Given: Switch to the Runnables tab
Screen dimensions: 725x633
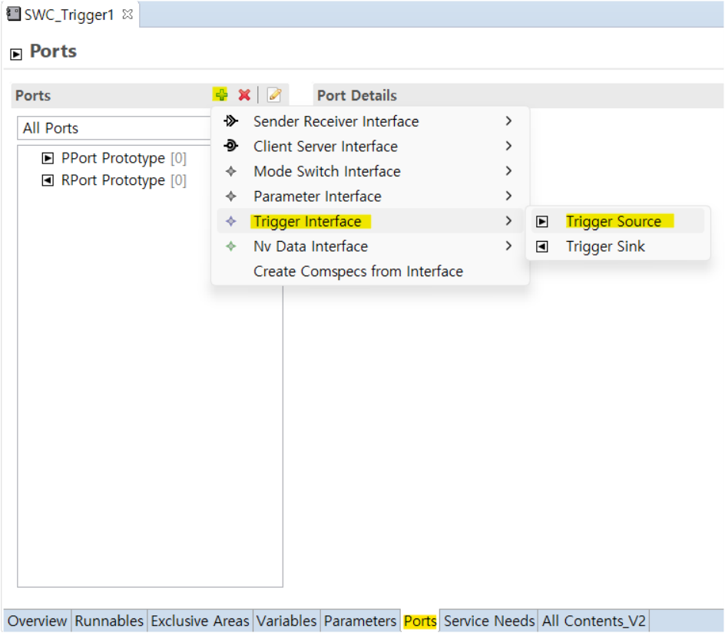Looking at the screenshot, I should [x=109, y=621].
